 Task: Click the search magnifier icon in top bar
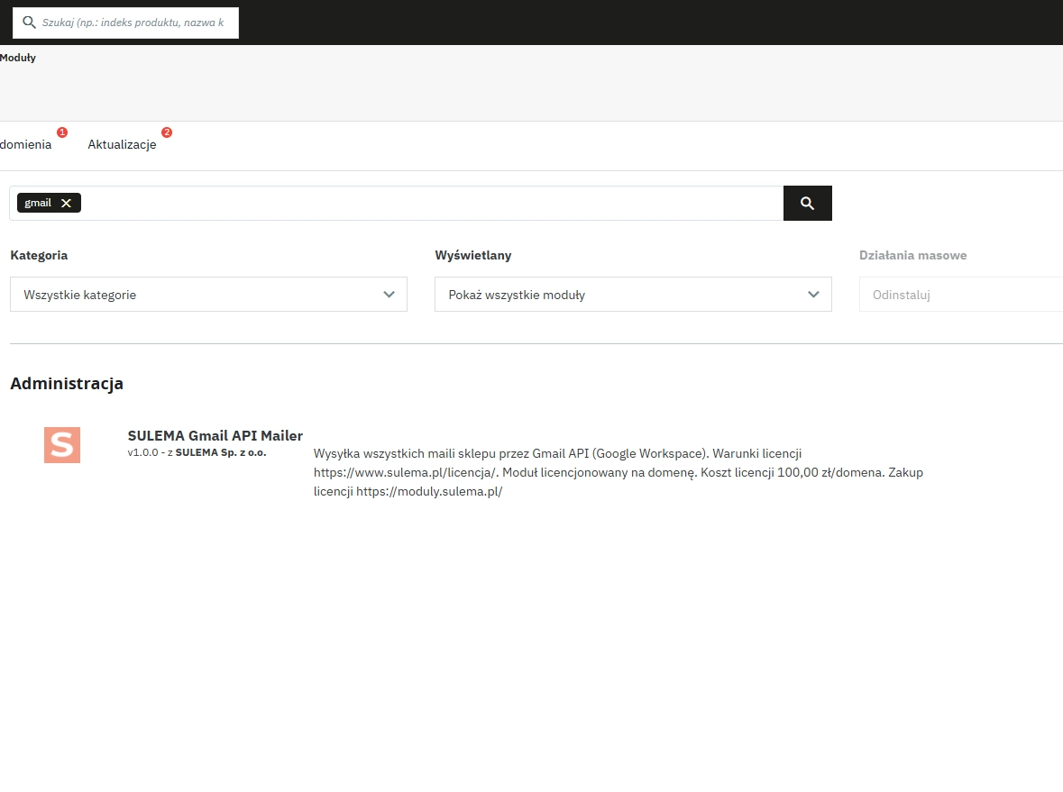(x=28, y=22)
